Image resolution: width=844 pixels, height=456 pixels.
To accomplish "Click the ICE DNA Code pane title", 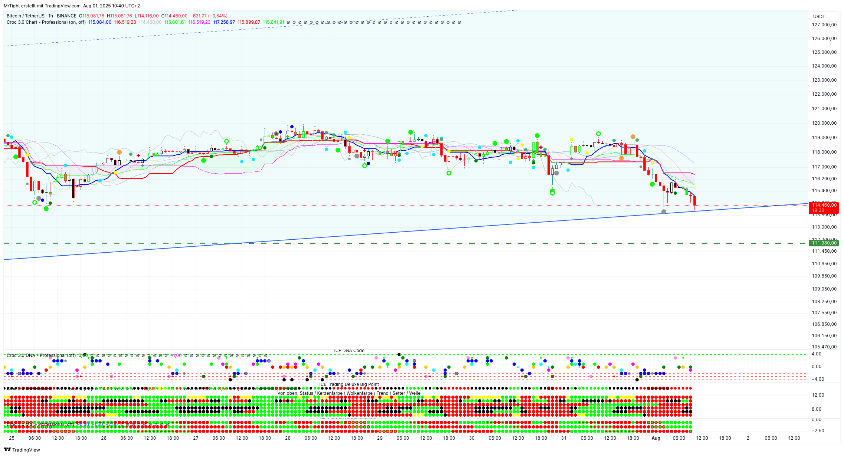I will pos(349,351).
